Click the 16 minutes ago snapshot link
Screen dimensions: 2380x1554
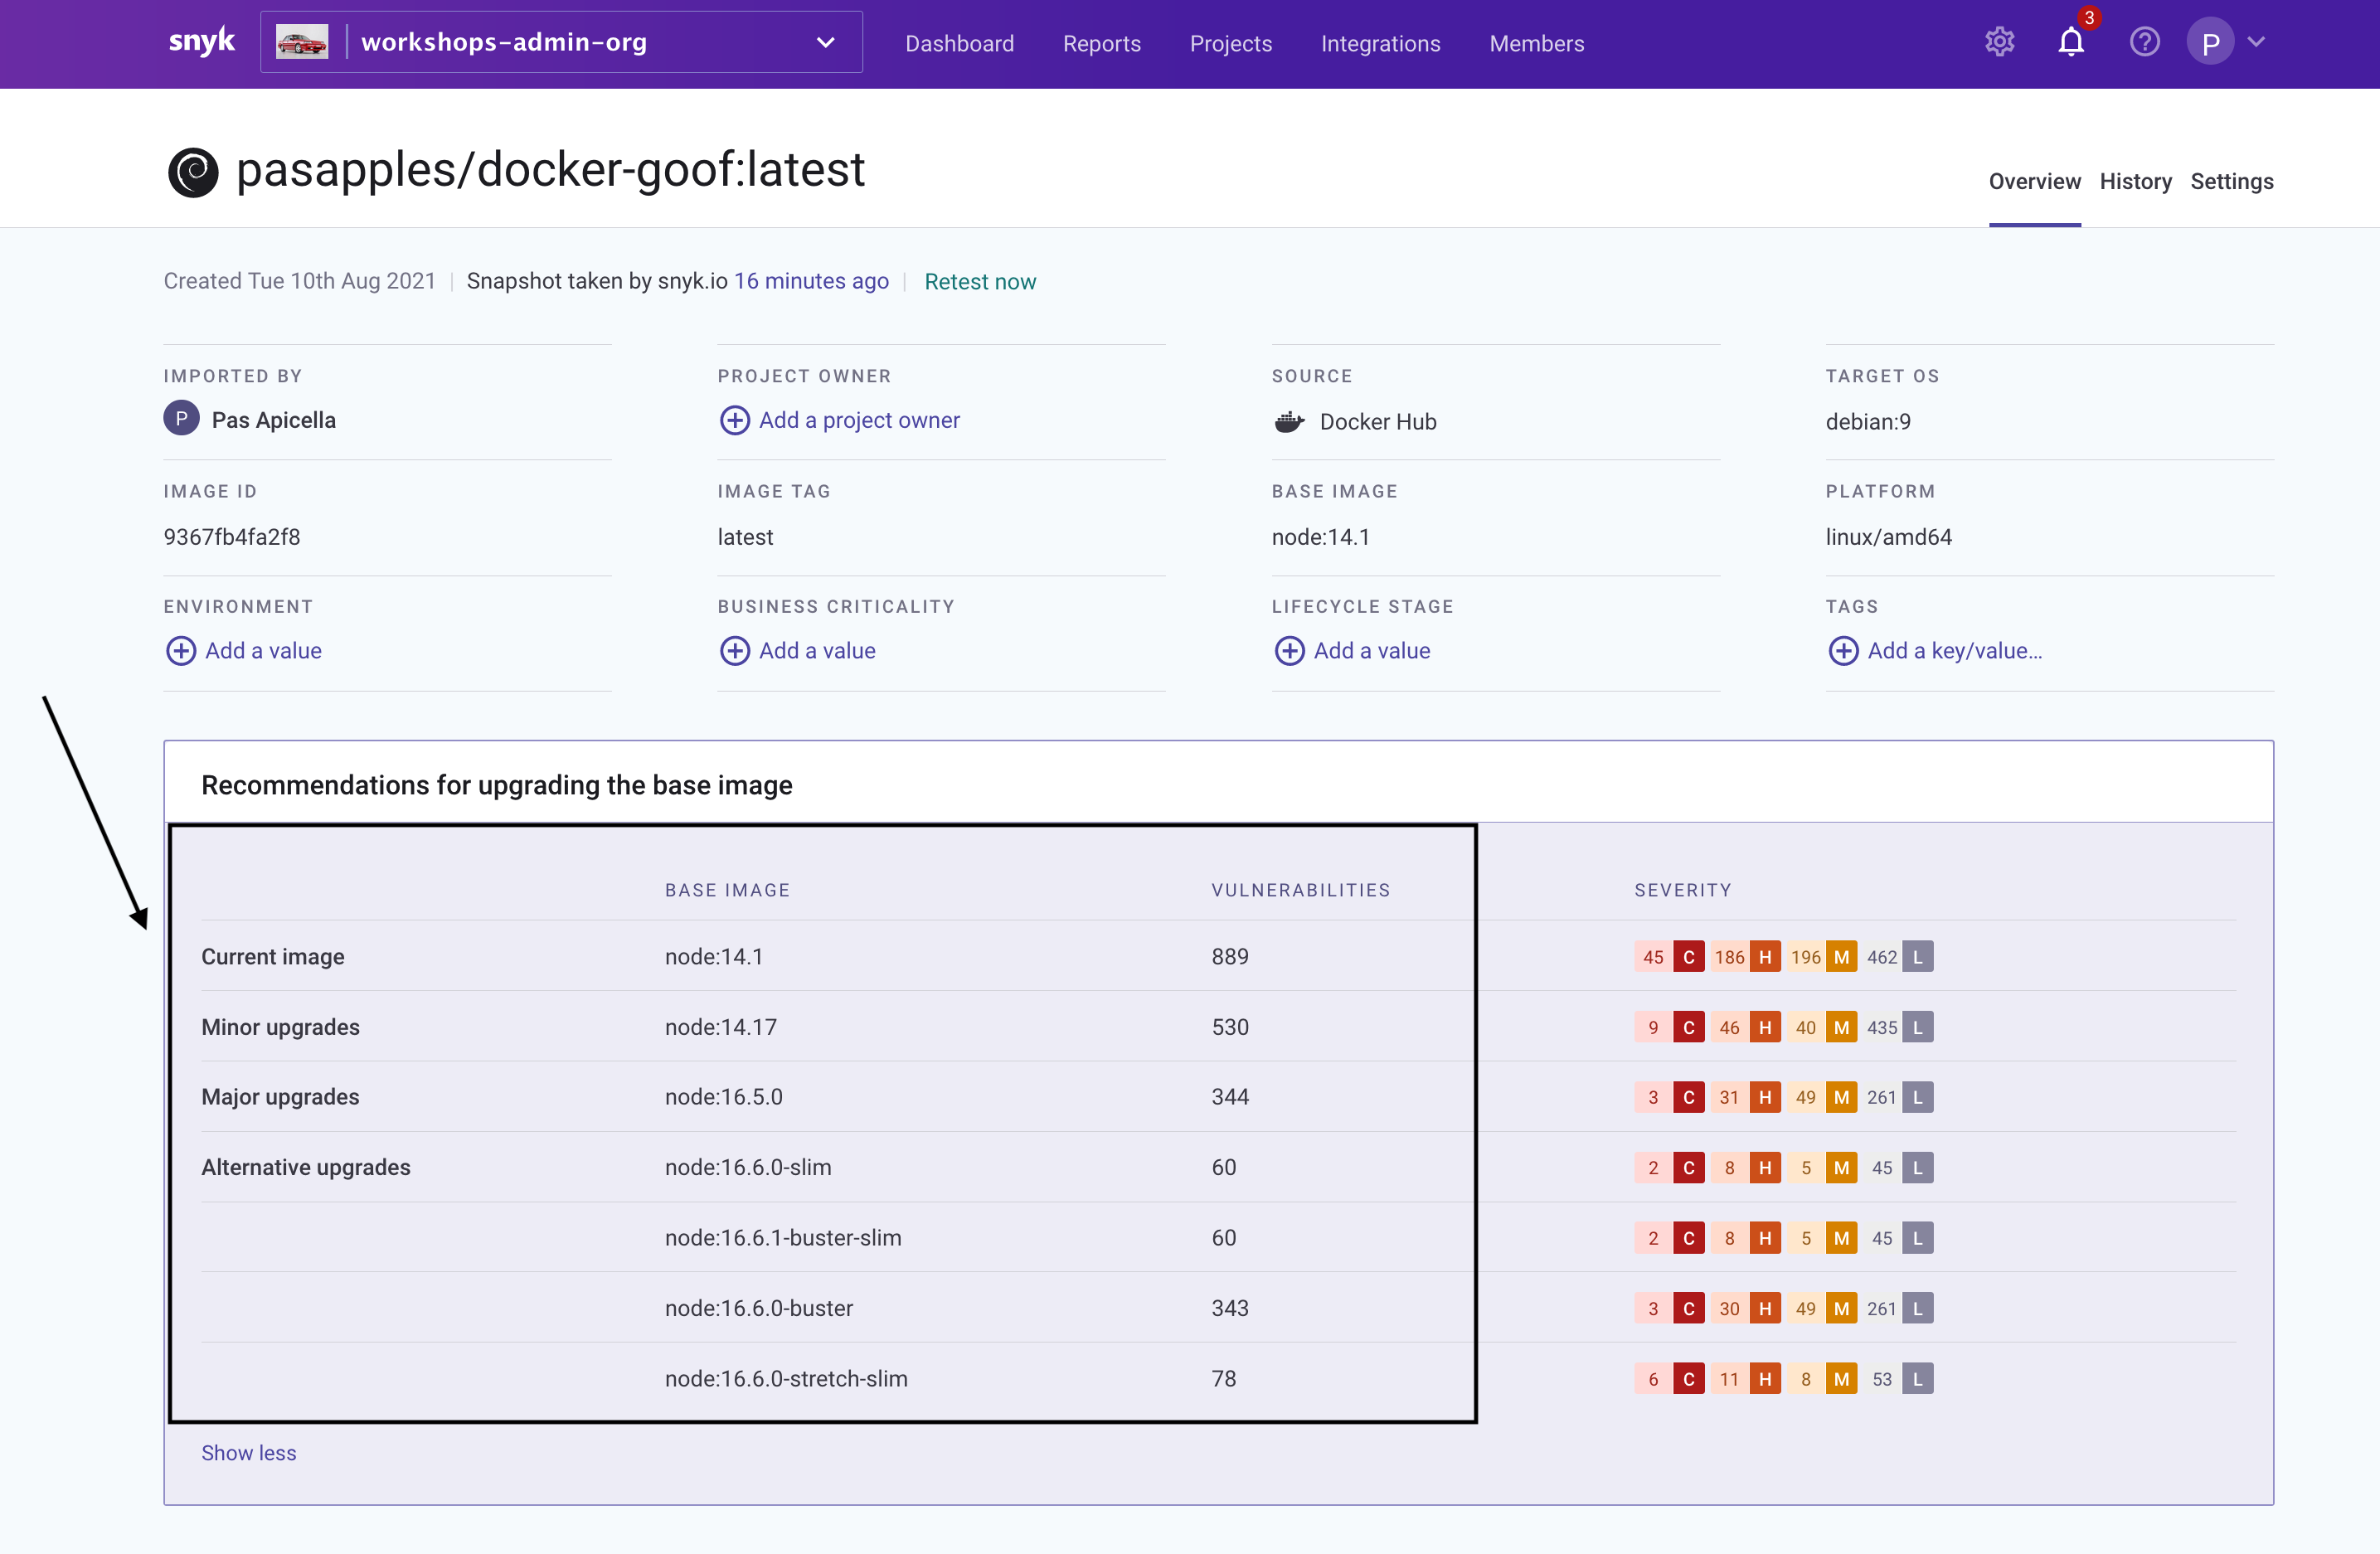811,281
